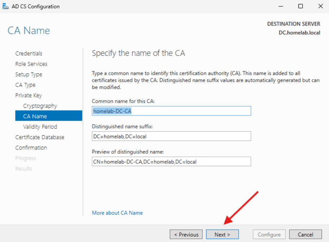Cancel the AD CS configuration wizard

pyautogui.click(x=305, y=234)
